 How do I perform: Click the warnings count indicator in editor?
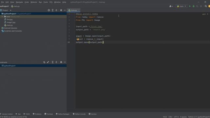click(204, 14)
